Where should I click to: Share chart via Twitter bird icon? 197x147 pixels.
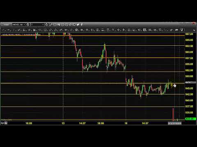78,24
